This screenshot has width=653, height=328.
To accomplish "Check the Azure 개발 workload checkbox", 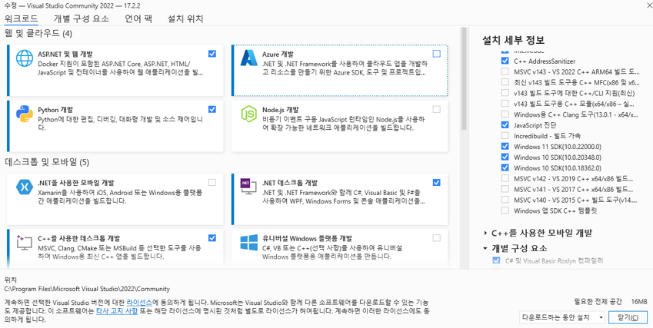I will 436,54.
